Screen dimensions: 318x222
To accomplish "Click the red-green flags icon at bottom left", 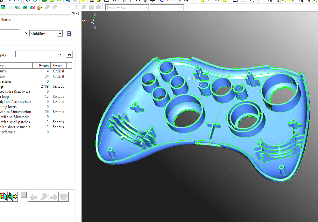I will pos(4,196).
